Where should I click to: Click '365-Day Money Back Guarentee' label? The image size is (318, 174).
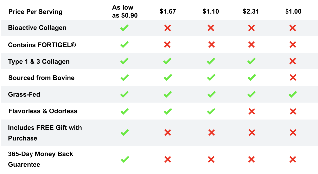[x=40, y=159]
